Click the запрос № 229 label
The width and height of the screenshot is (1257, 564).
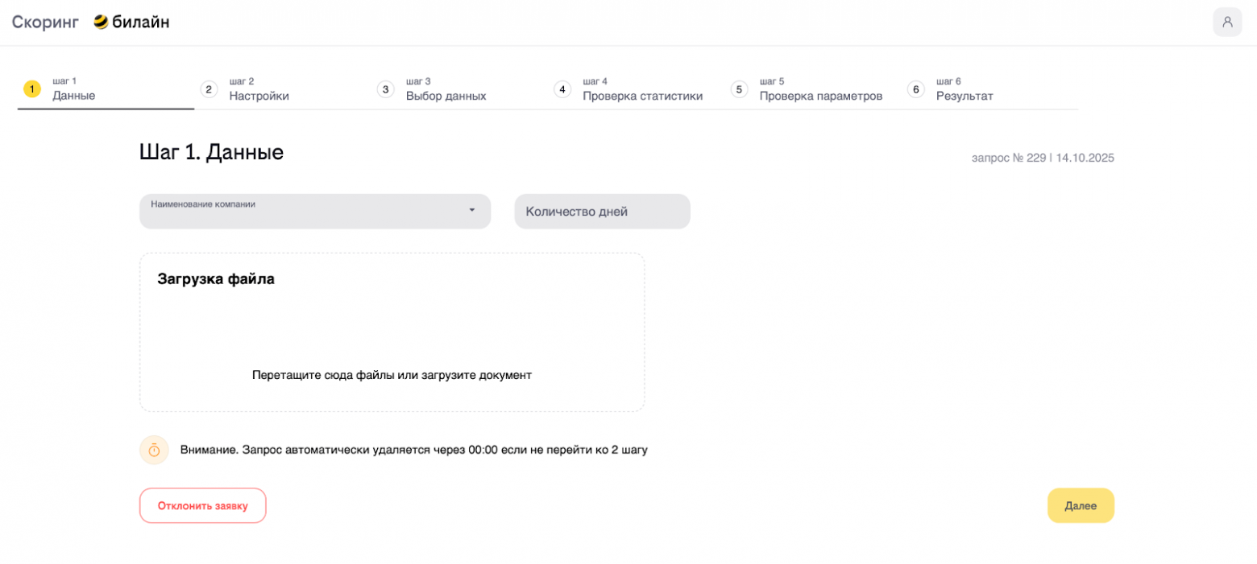(x=1006, y=158)
